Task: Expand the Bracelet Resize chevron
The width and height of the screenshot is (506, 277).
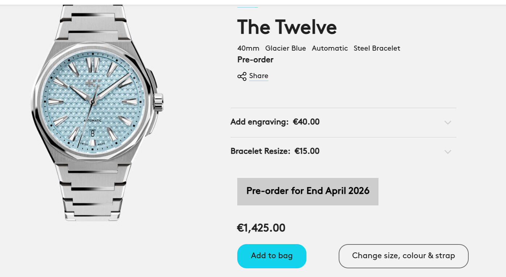Action: tap(448, 152)
